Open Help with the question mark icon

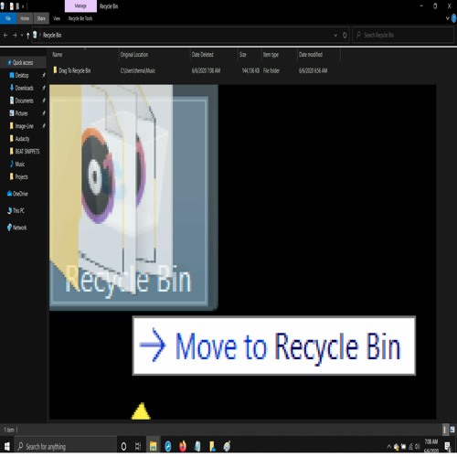454,18
